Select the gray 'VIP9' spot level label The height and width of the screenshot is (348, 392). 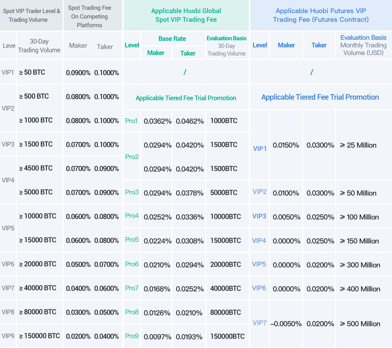pos(8,336)
